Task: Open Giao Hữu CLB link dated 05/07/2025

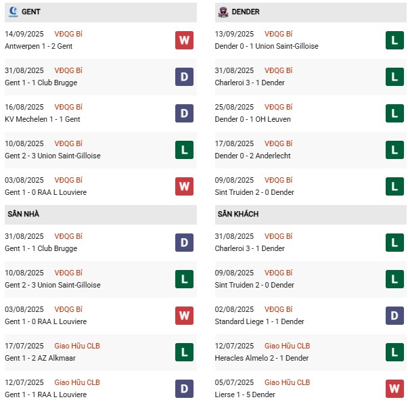Action: (x=288, y=382)
